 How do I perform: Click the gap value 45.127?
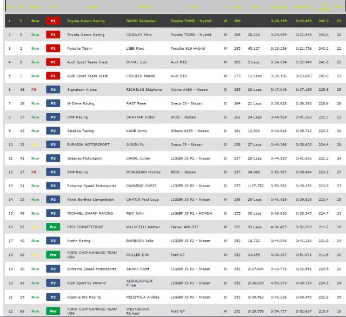254,48
